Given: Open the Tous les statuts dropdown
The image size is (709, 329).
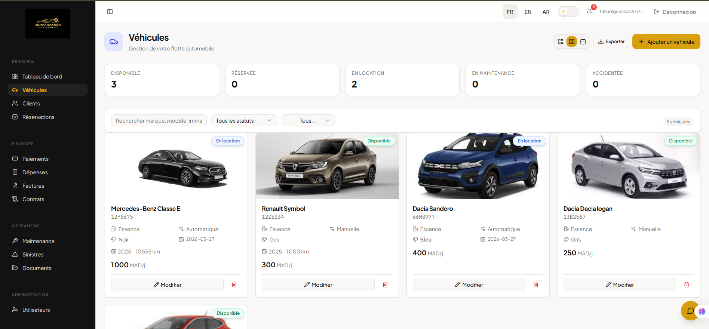Looking at the screenshot, I should coord(244,120).
